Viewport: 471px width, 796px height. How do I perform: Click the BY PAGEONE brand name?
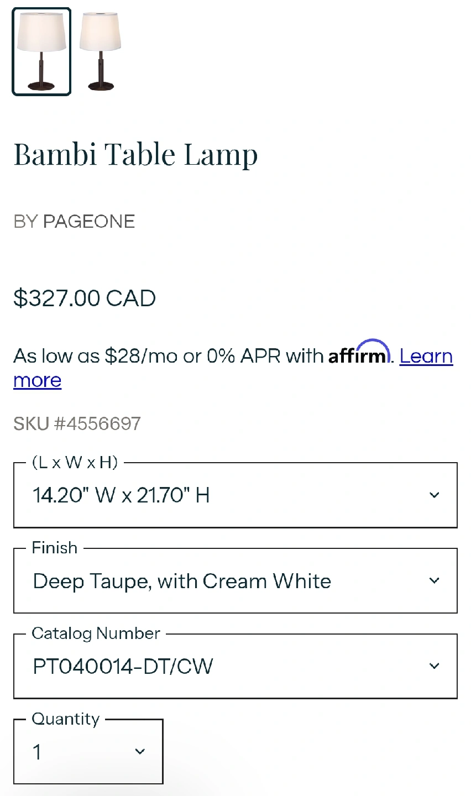click(74, 222)
